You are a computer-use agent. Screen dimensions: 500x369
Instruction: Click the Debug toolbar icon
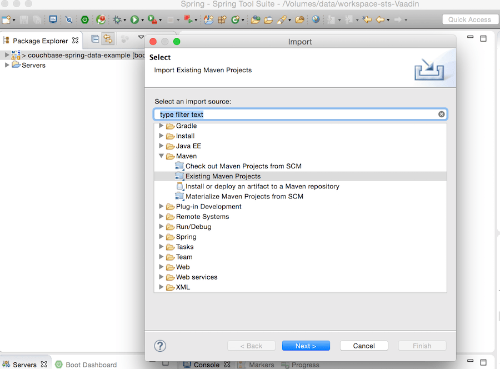pos(118,19)
